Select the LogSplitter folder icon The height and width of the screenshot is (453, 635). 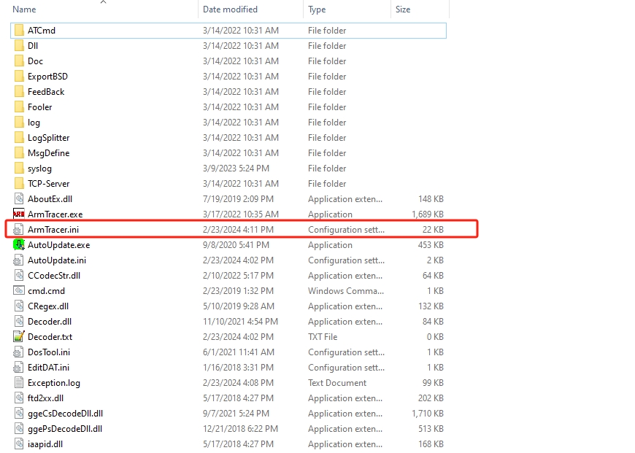pyautogui.click(x=19, y=138)
